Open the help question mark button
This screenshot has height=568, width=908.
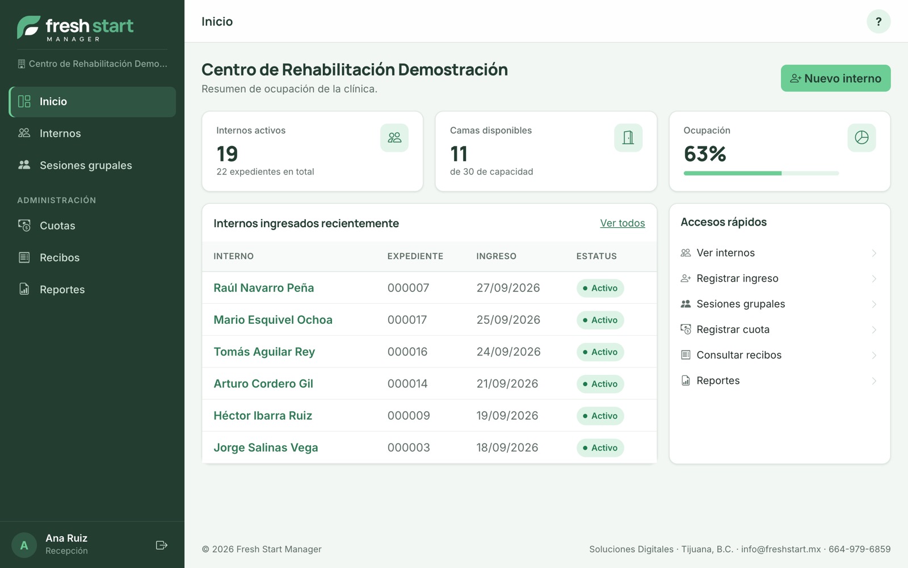878,22
